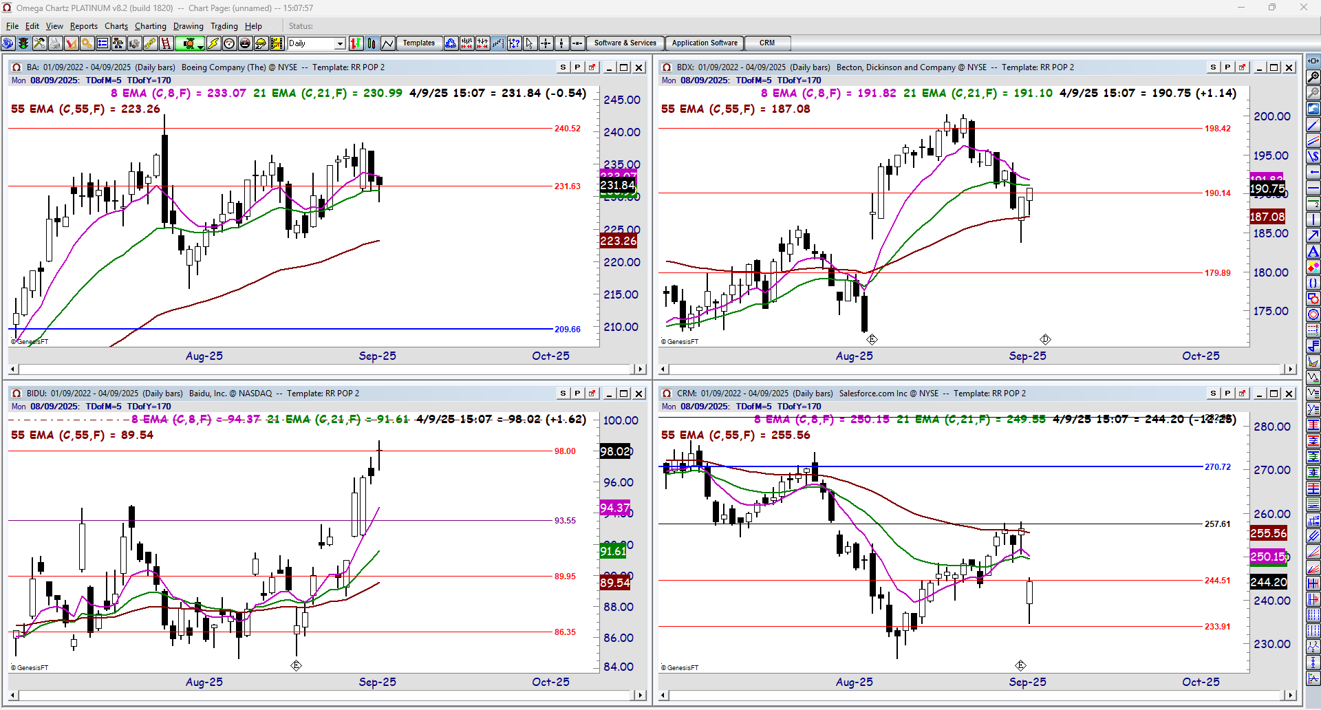Open the hammer and wrench tools icon

point(39,43)
